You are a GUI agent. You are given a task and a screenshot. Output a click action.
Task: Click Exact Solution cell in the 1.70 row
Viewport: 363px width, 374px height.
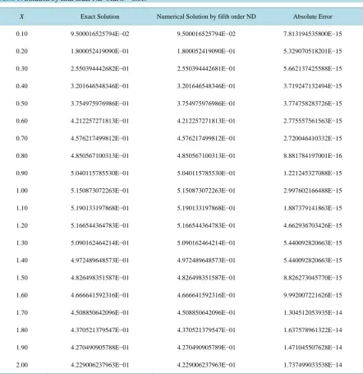[x=100, y=312]
